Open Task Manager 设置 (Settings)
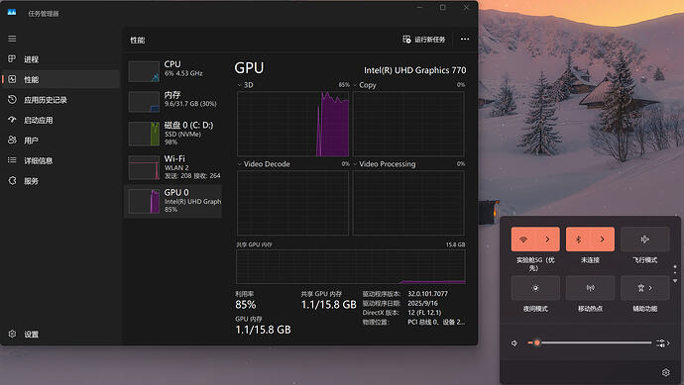 click(x=60, y=335)
